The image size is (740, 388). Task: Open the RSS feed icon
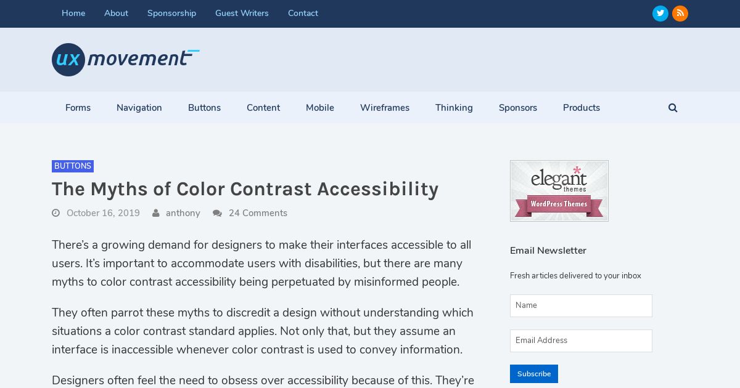click(680, 14)
